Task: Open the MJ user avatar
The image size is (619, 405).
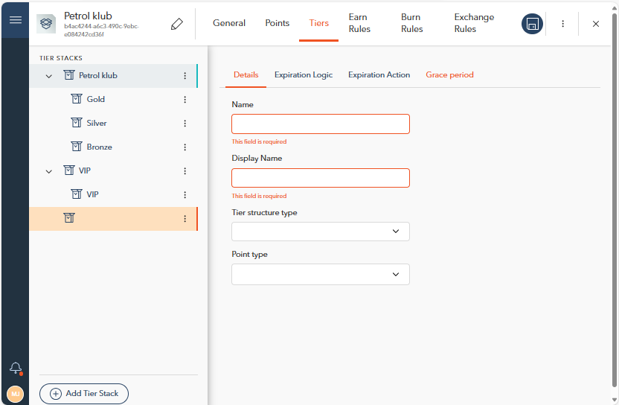Action: [x=16, y=394]
